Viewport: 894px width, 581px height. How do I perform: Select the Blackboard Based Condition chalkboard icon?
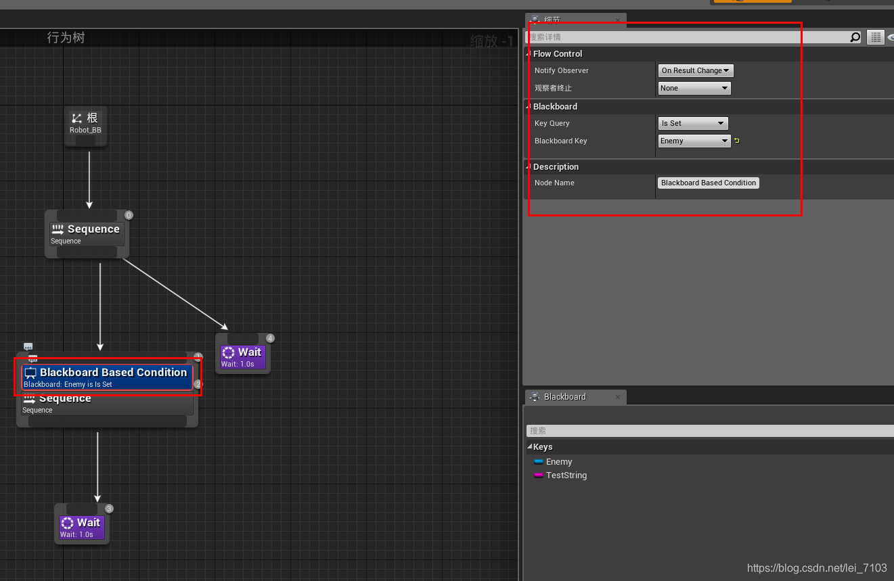pos(30,372)
